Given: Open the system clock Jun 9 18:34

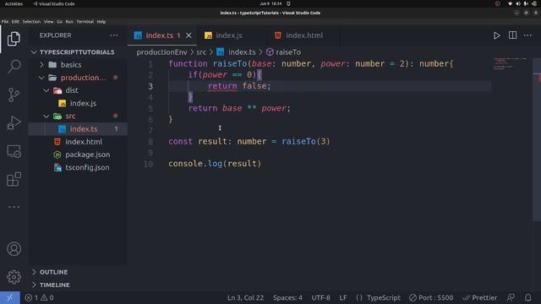Looking at the screenshot, I should coord(270,3).
